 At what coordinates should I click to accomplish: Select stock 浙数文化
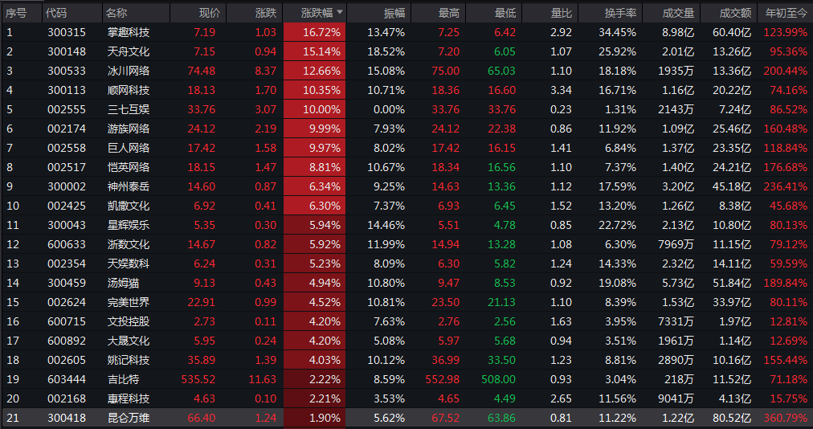pos(128,244)
